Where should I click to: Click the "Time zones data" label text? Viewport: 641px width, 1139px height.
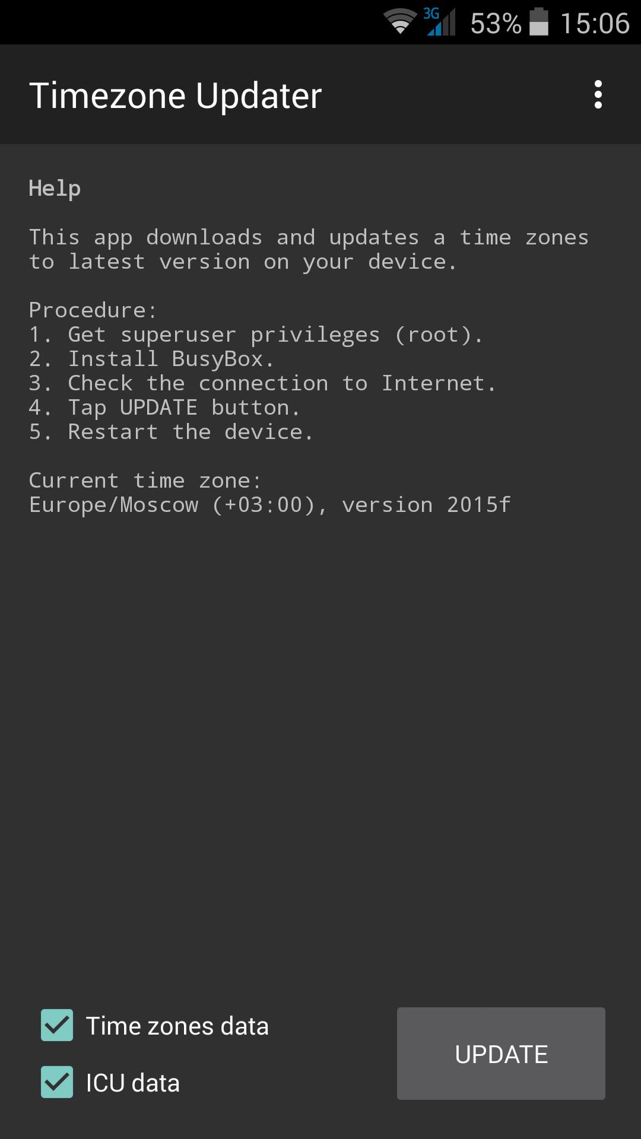(x=177, y=1026)
